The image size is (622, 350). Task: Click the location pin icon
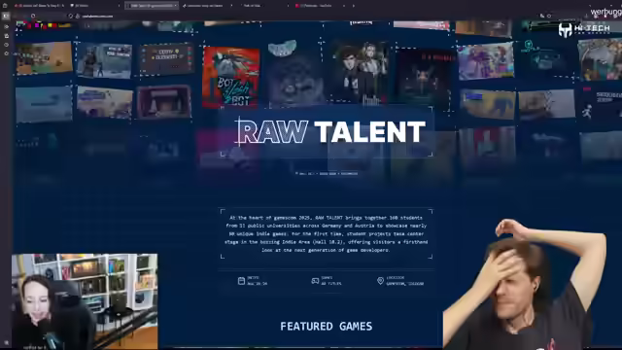(380, 281)
